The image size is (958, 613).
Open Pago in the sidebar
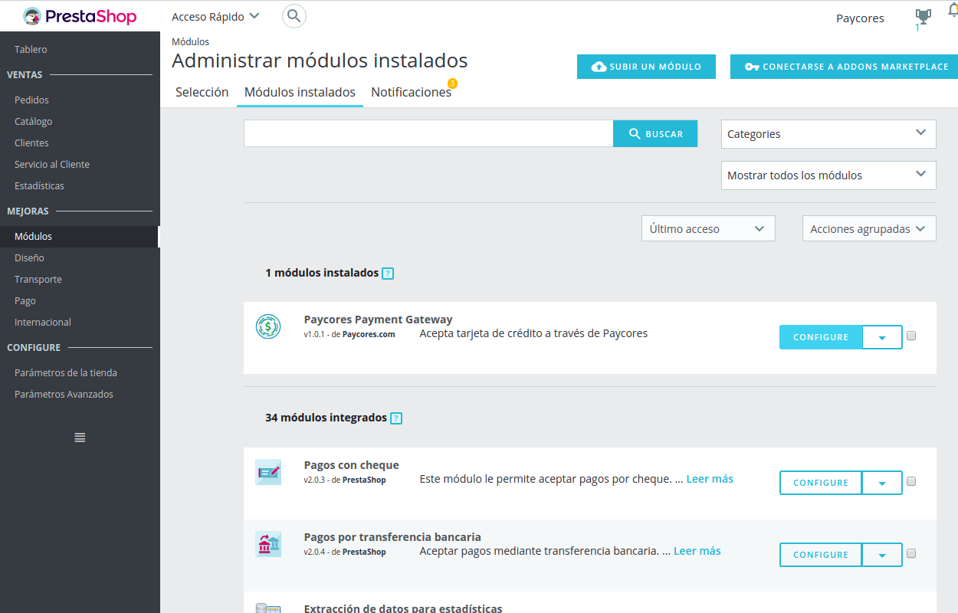[25, 300]
